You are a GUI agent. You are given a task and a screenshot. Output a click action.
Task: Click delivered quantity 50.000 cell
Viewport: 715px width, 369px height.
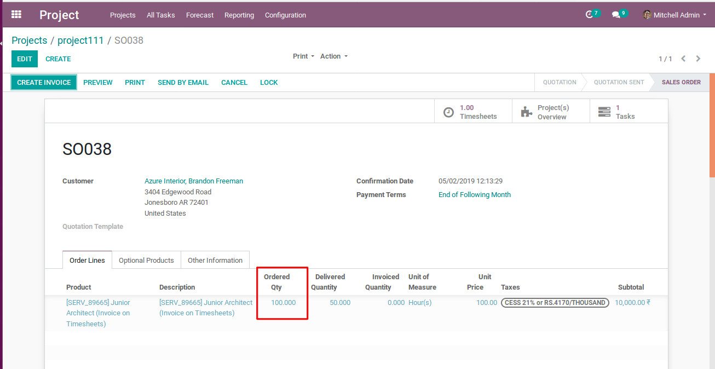pyautogui.click(x=340, y=303)
